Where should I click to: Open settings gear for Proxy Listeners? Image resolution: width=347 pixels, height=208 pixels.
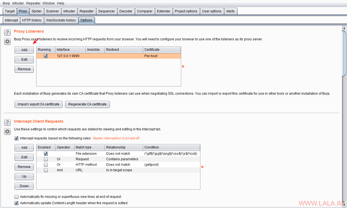[7, 41]
